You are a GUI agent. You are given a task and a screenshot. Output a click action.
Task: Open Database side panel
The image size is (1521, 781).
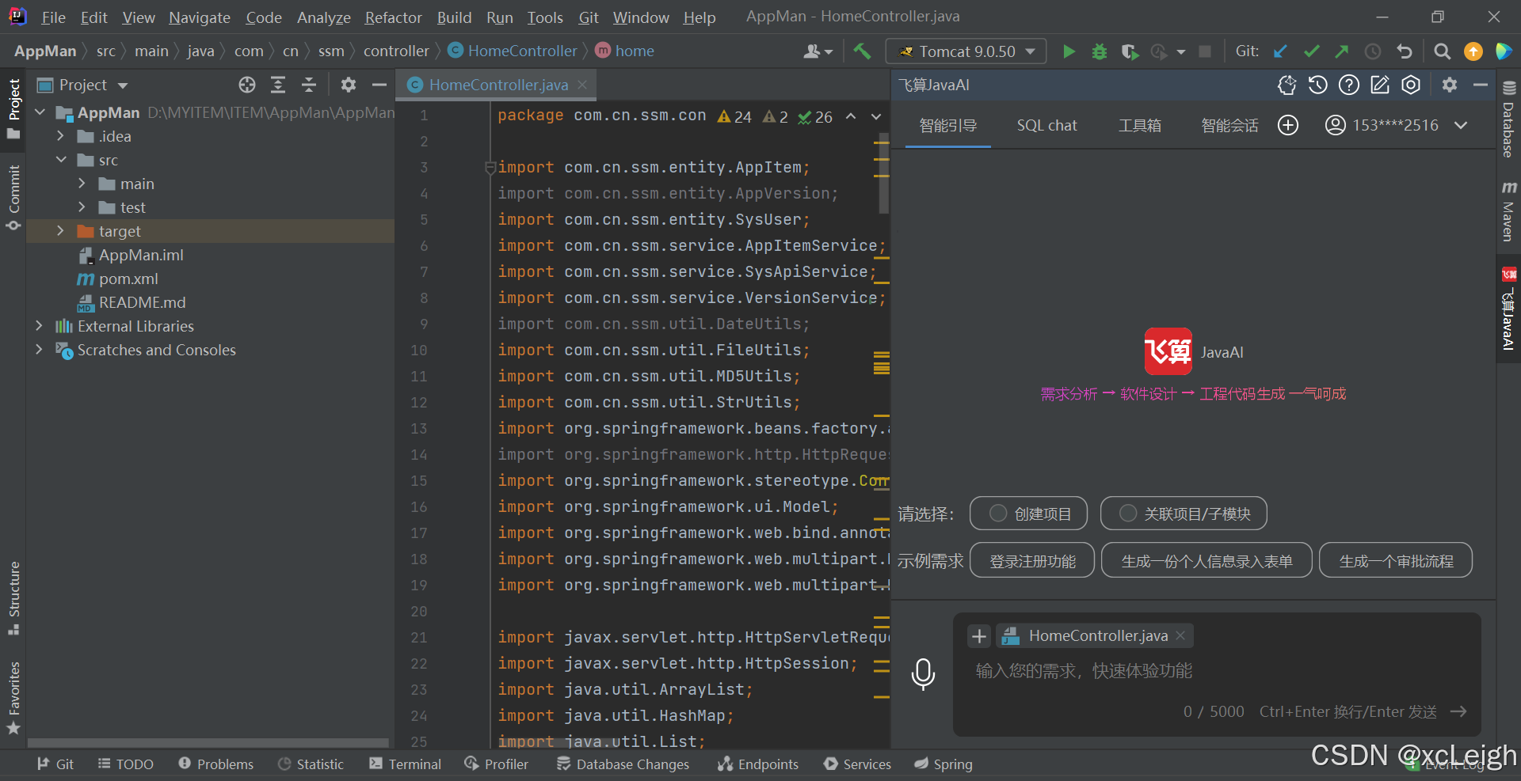(x=1509, y=120)
